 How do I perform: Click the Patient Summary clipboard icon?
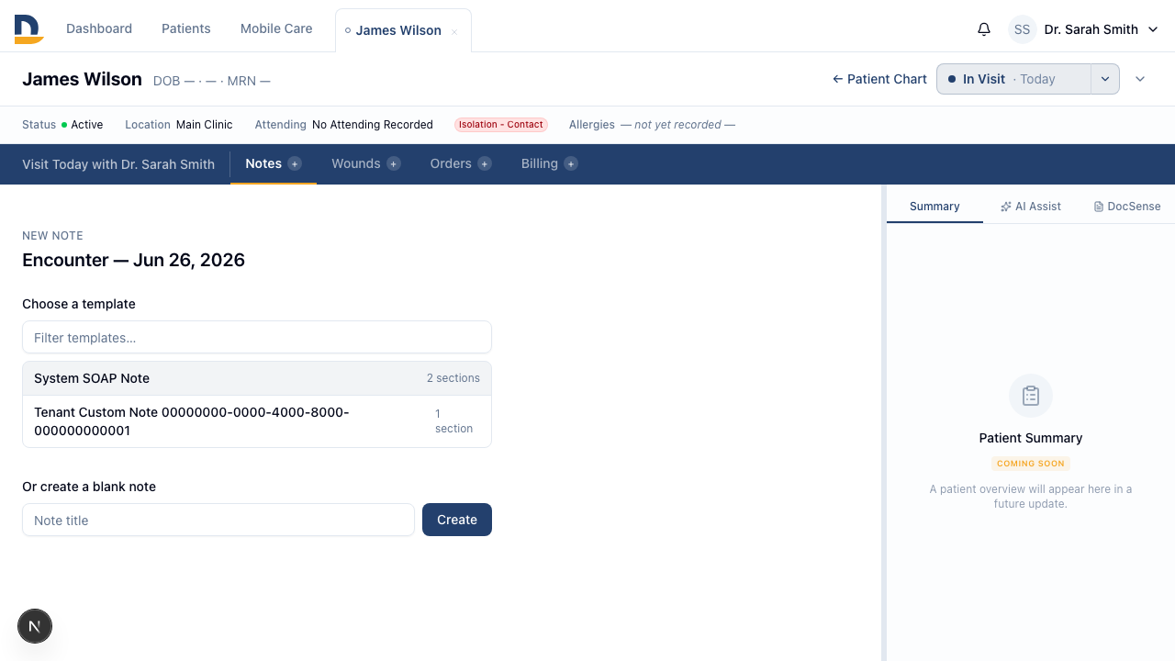[x=1031, y=396]
